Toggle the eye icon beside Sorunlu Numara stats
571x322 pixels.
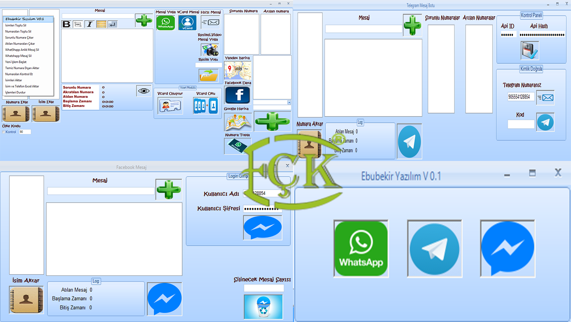point(144,91)
